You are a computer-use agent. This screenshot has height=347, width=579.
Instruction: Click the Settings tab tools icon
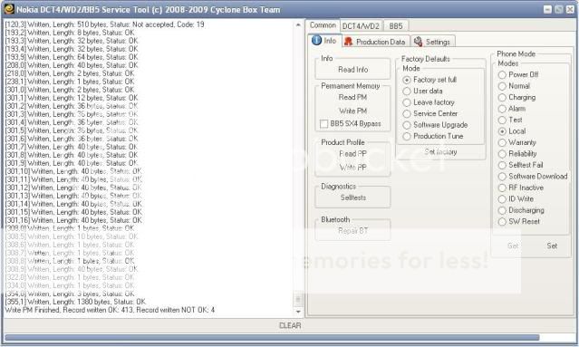coord(418,42)
